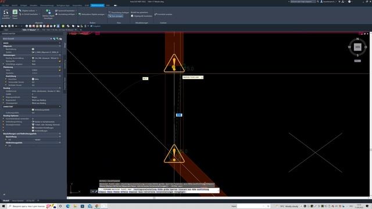
Task: Collapse the Abmessungen properties group
Action: (x=59, y=55)
